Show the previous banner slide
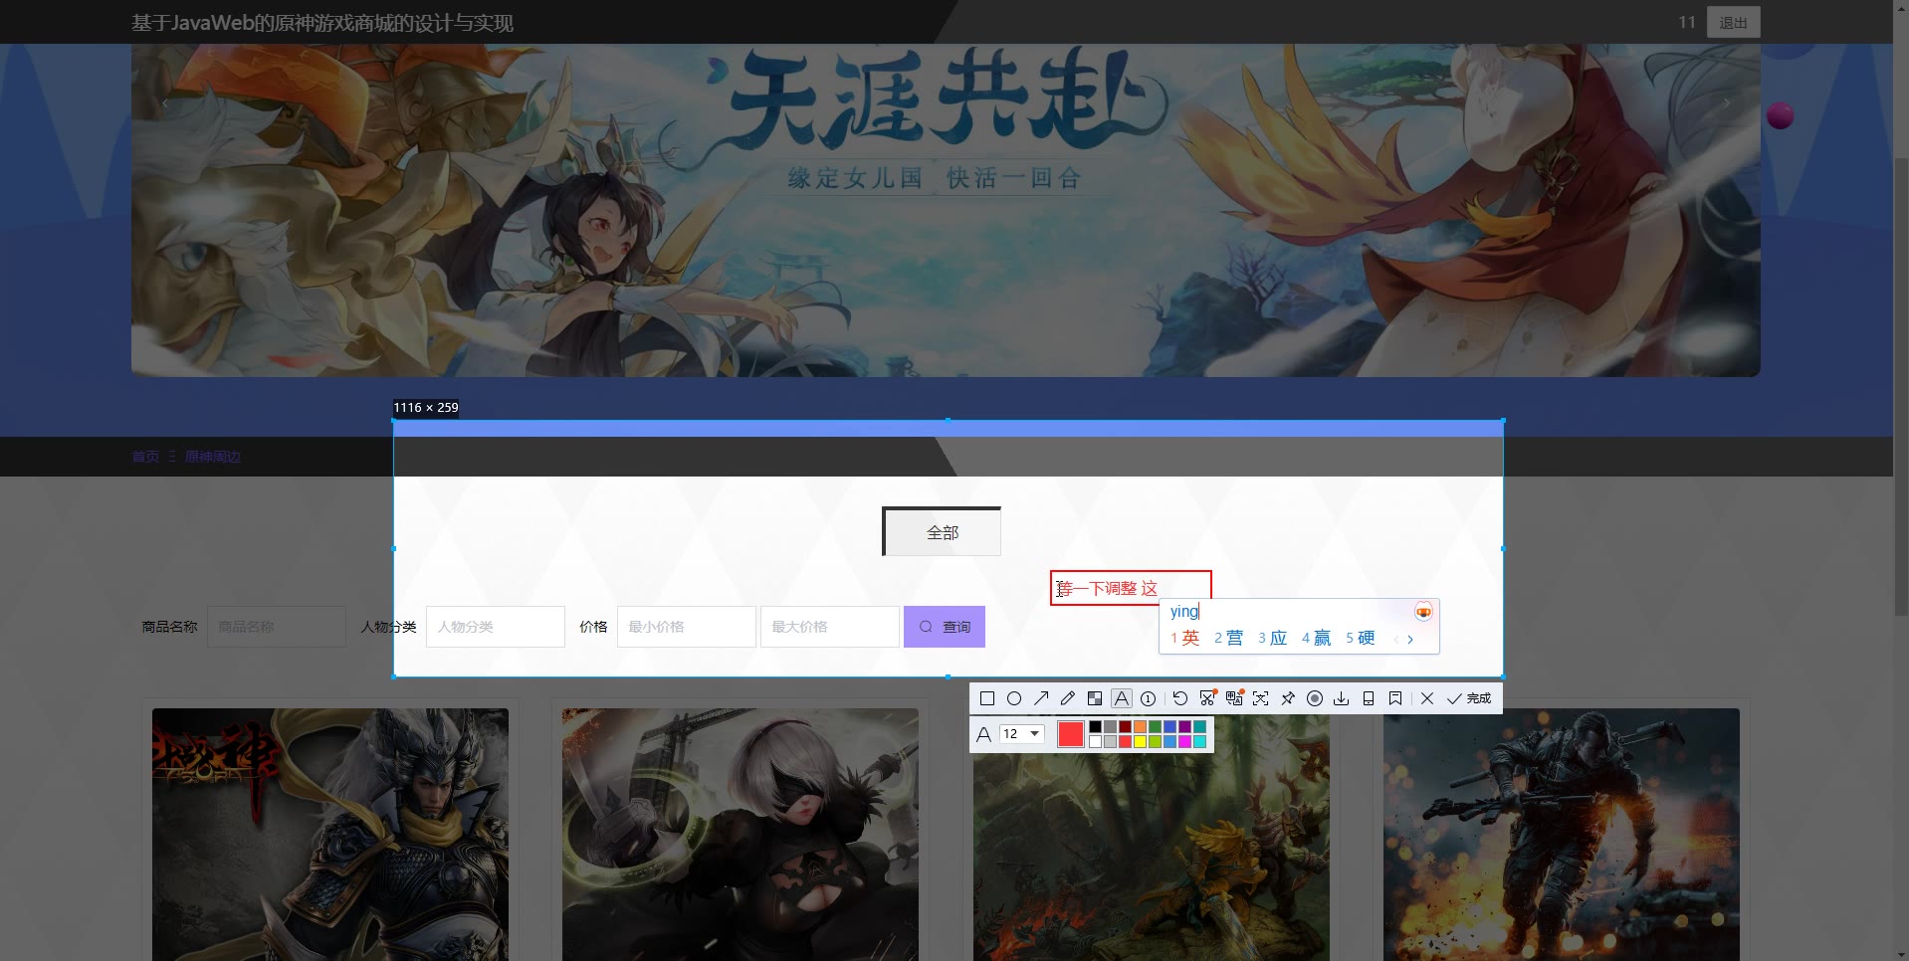The image size is (1909, 961). pyautogui.click(x=165, y=102)
